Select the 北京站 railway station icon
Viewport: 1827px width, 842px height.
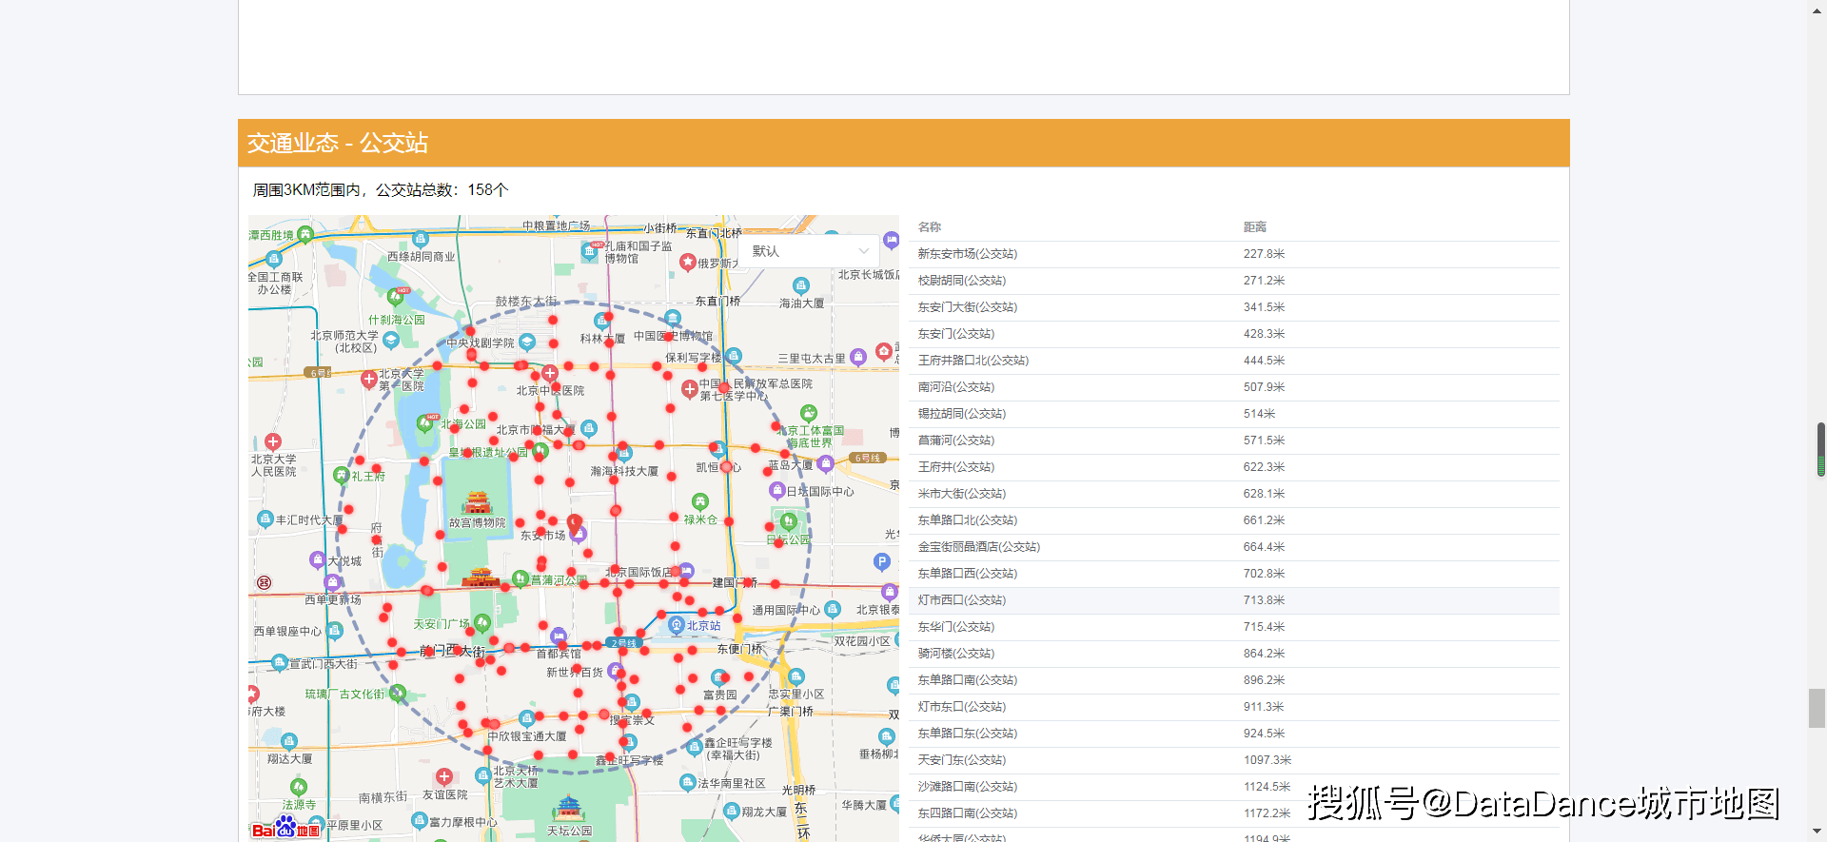(677, 625)
